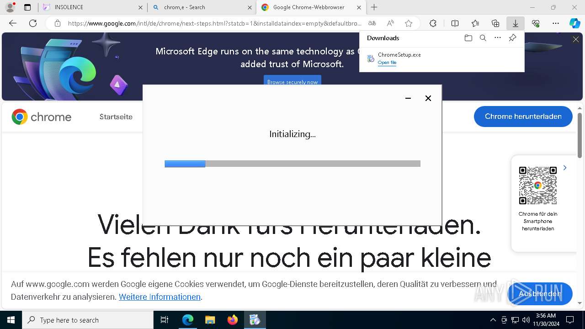Image resolution: width=585 pixels, height=329 pixels.
Task: View site information via the lock icon
Action: [58, 23]
